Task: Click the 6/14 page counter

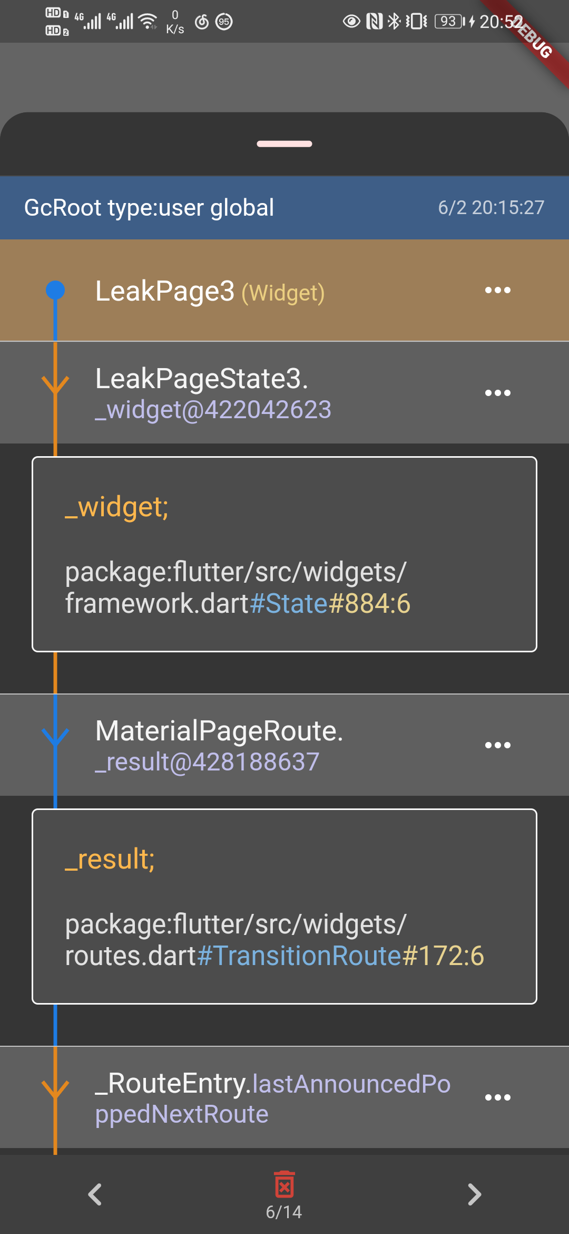Action: (284, 1212)
